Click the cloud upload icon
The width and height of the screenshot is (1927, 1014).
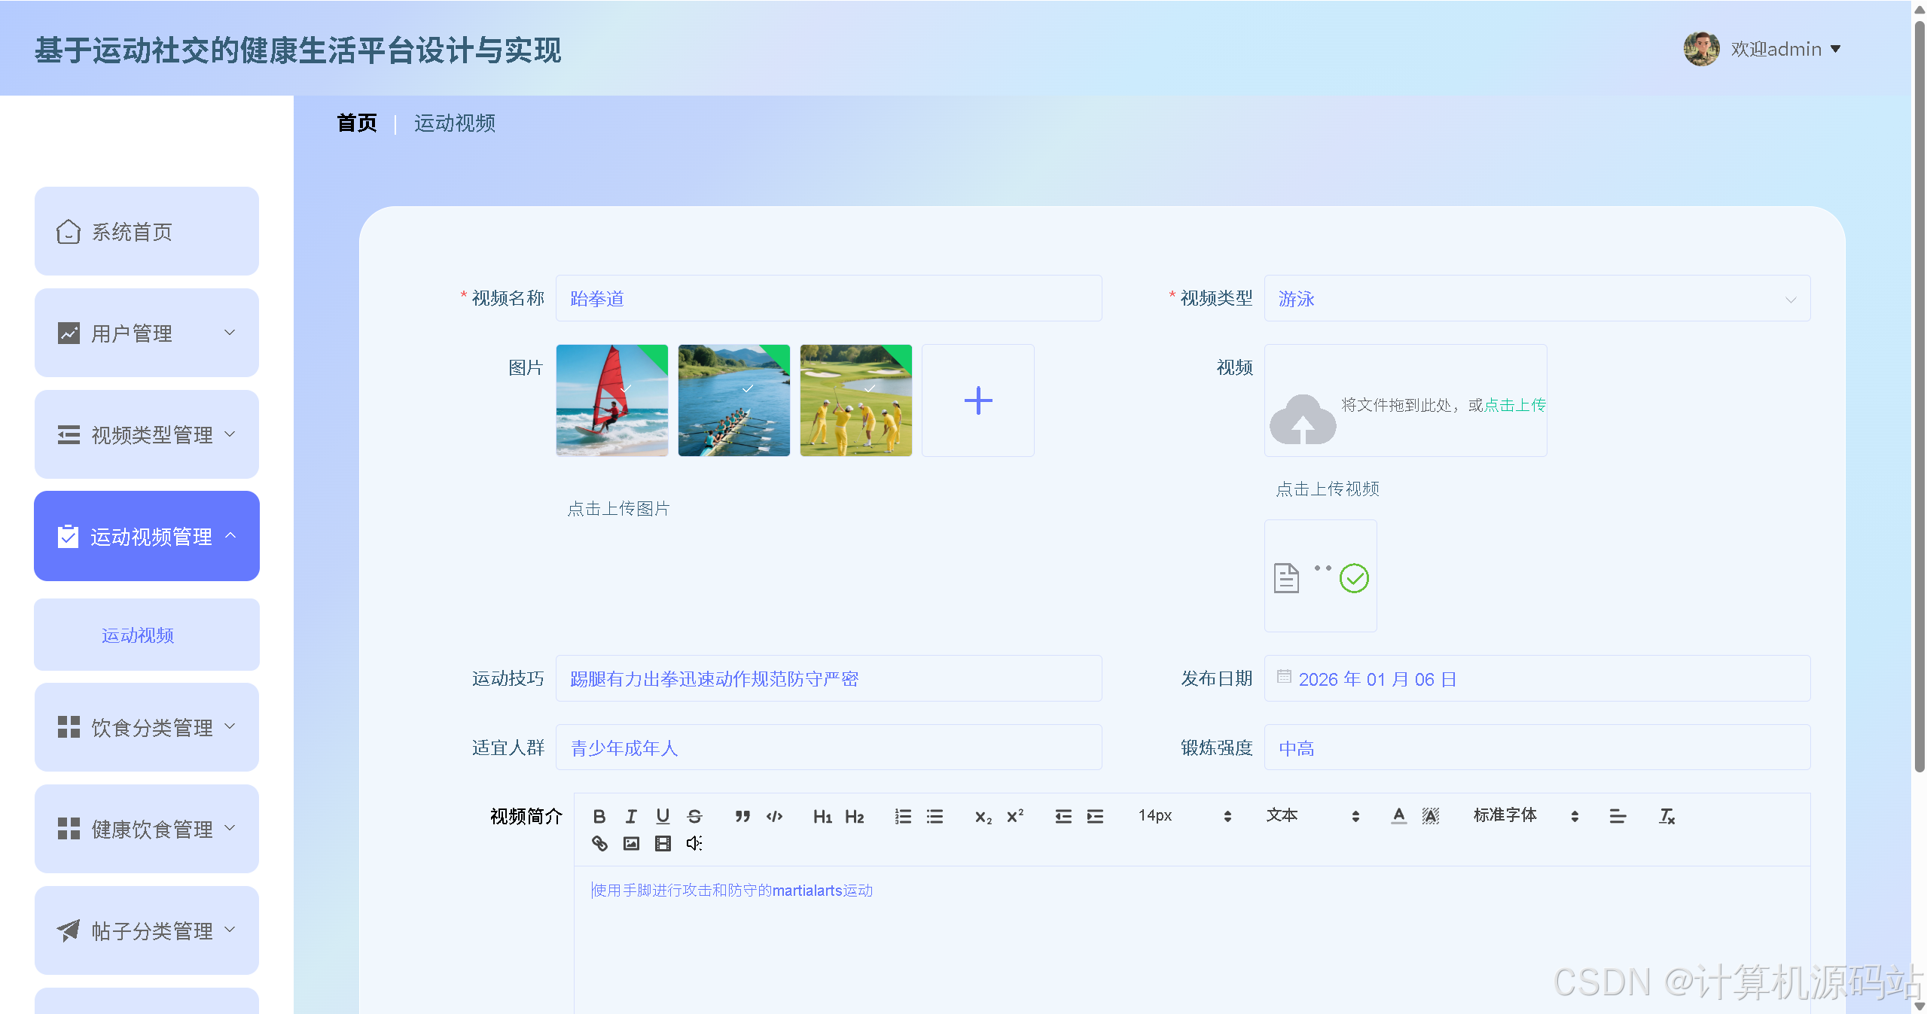[x=1303, y=419]
